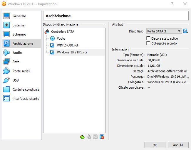191x150 pixels.
Task: Click the Archiviazione differenziale details text
Action: (x=168, y=71)
